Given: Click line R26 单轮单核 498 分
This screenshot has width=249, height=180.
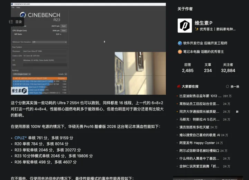Looking at the screenshot, I should click(x=46, y=162).
